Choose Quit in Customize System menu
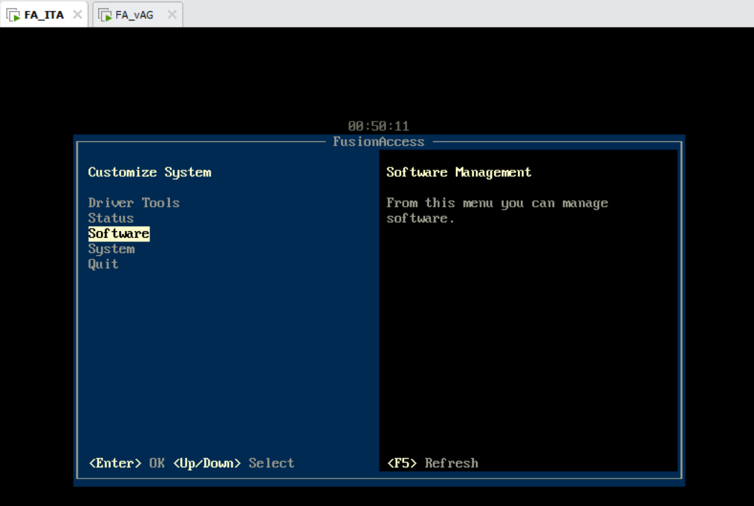 click(103, 264)
